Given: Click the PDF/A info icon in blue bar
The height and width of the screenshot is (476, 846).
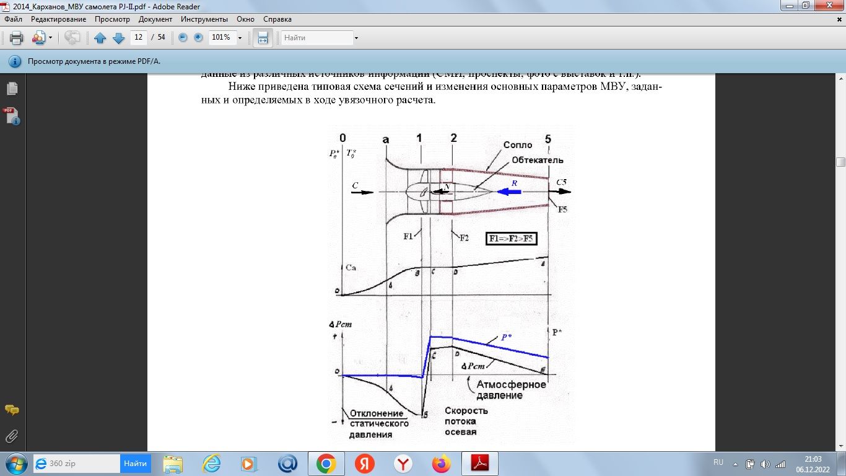Looking at the screenshot, I should click(14, 62).
